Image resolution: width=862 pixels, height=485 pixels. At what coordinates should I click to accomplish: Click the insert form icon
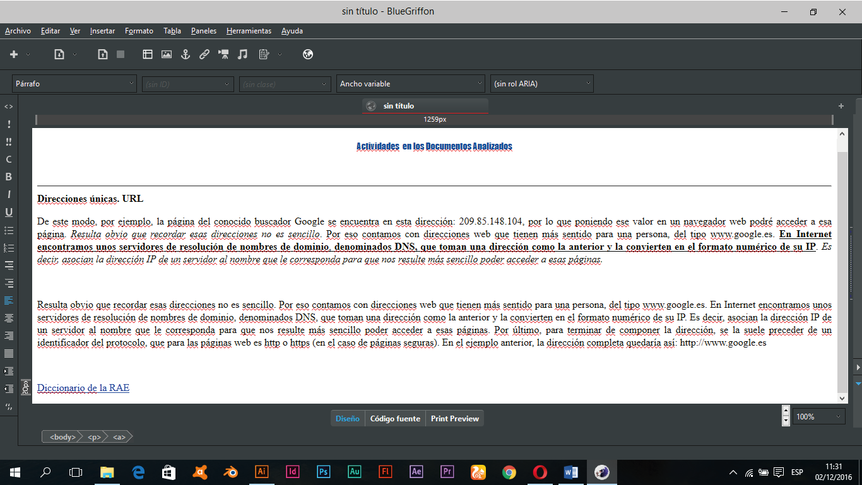click(x=264, y=55)
